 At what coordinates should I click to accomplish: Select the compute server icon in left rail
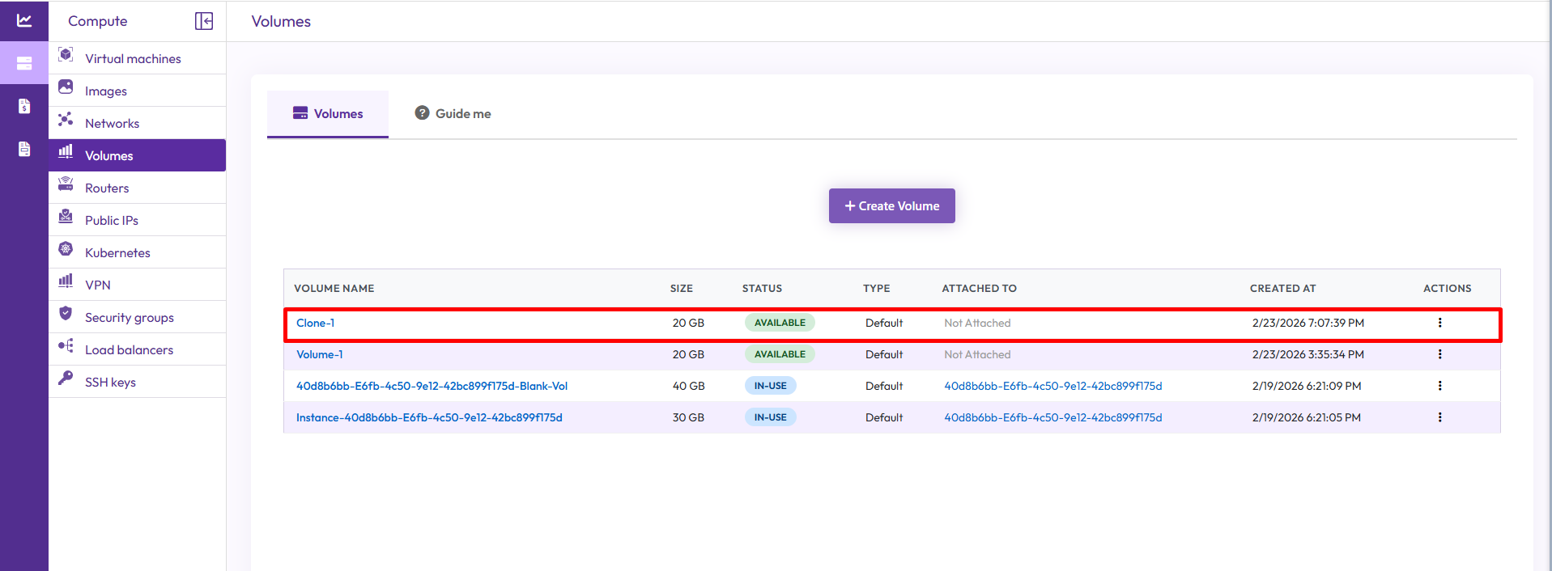coord(24,63)
